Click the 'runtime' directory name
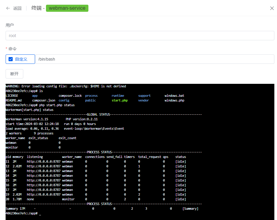The height and width of the screenshot is (220, 277). 118,96
